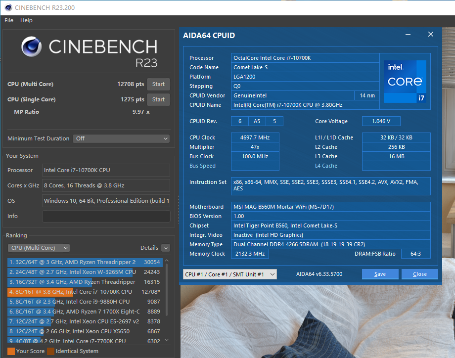Viewport: 455px width, 358px height.
Task: Click the Cores x GHz field
Action: (x=106, y=185)
